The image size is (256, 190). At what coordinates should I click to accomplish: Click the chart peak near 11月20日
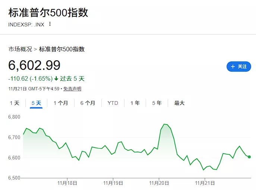[x=165, y=124]
